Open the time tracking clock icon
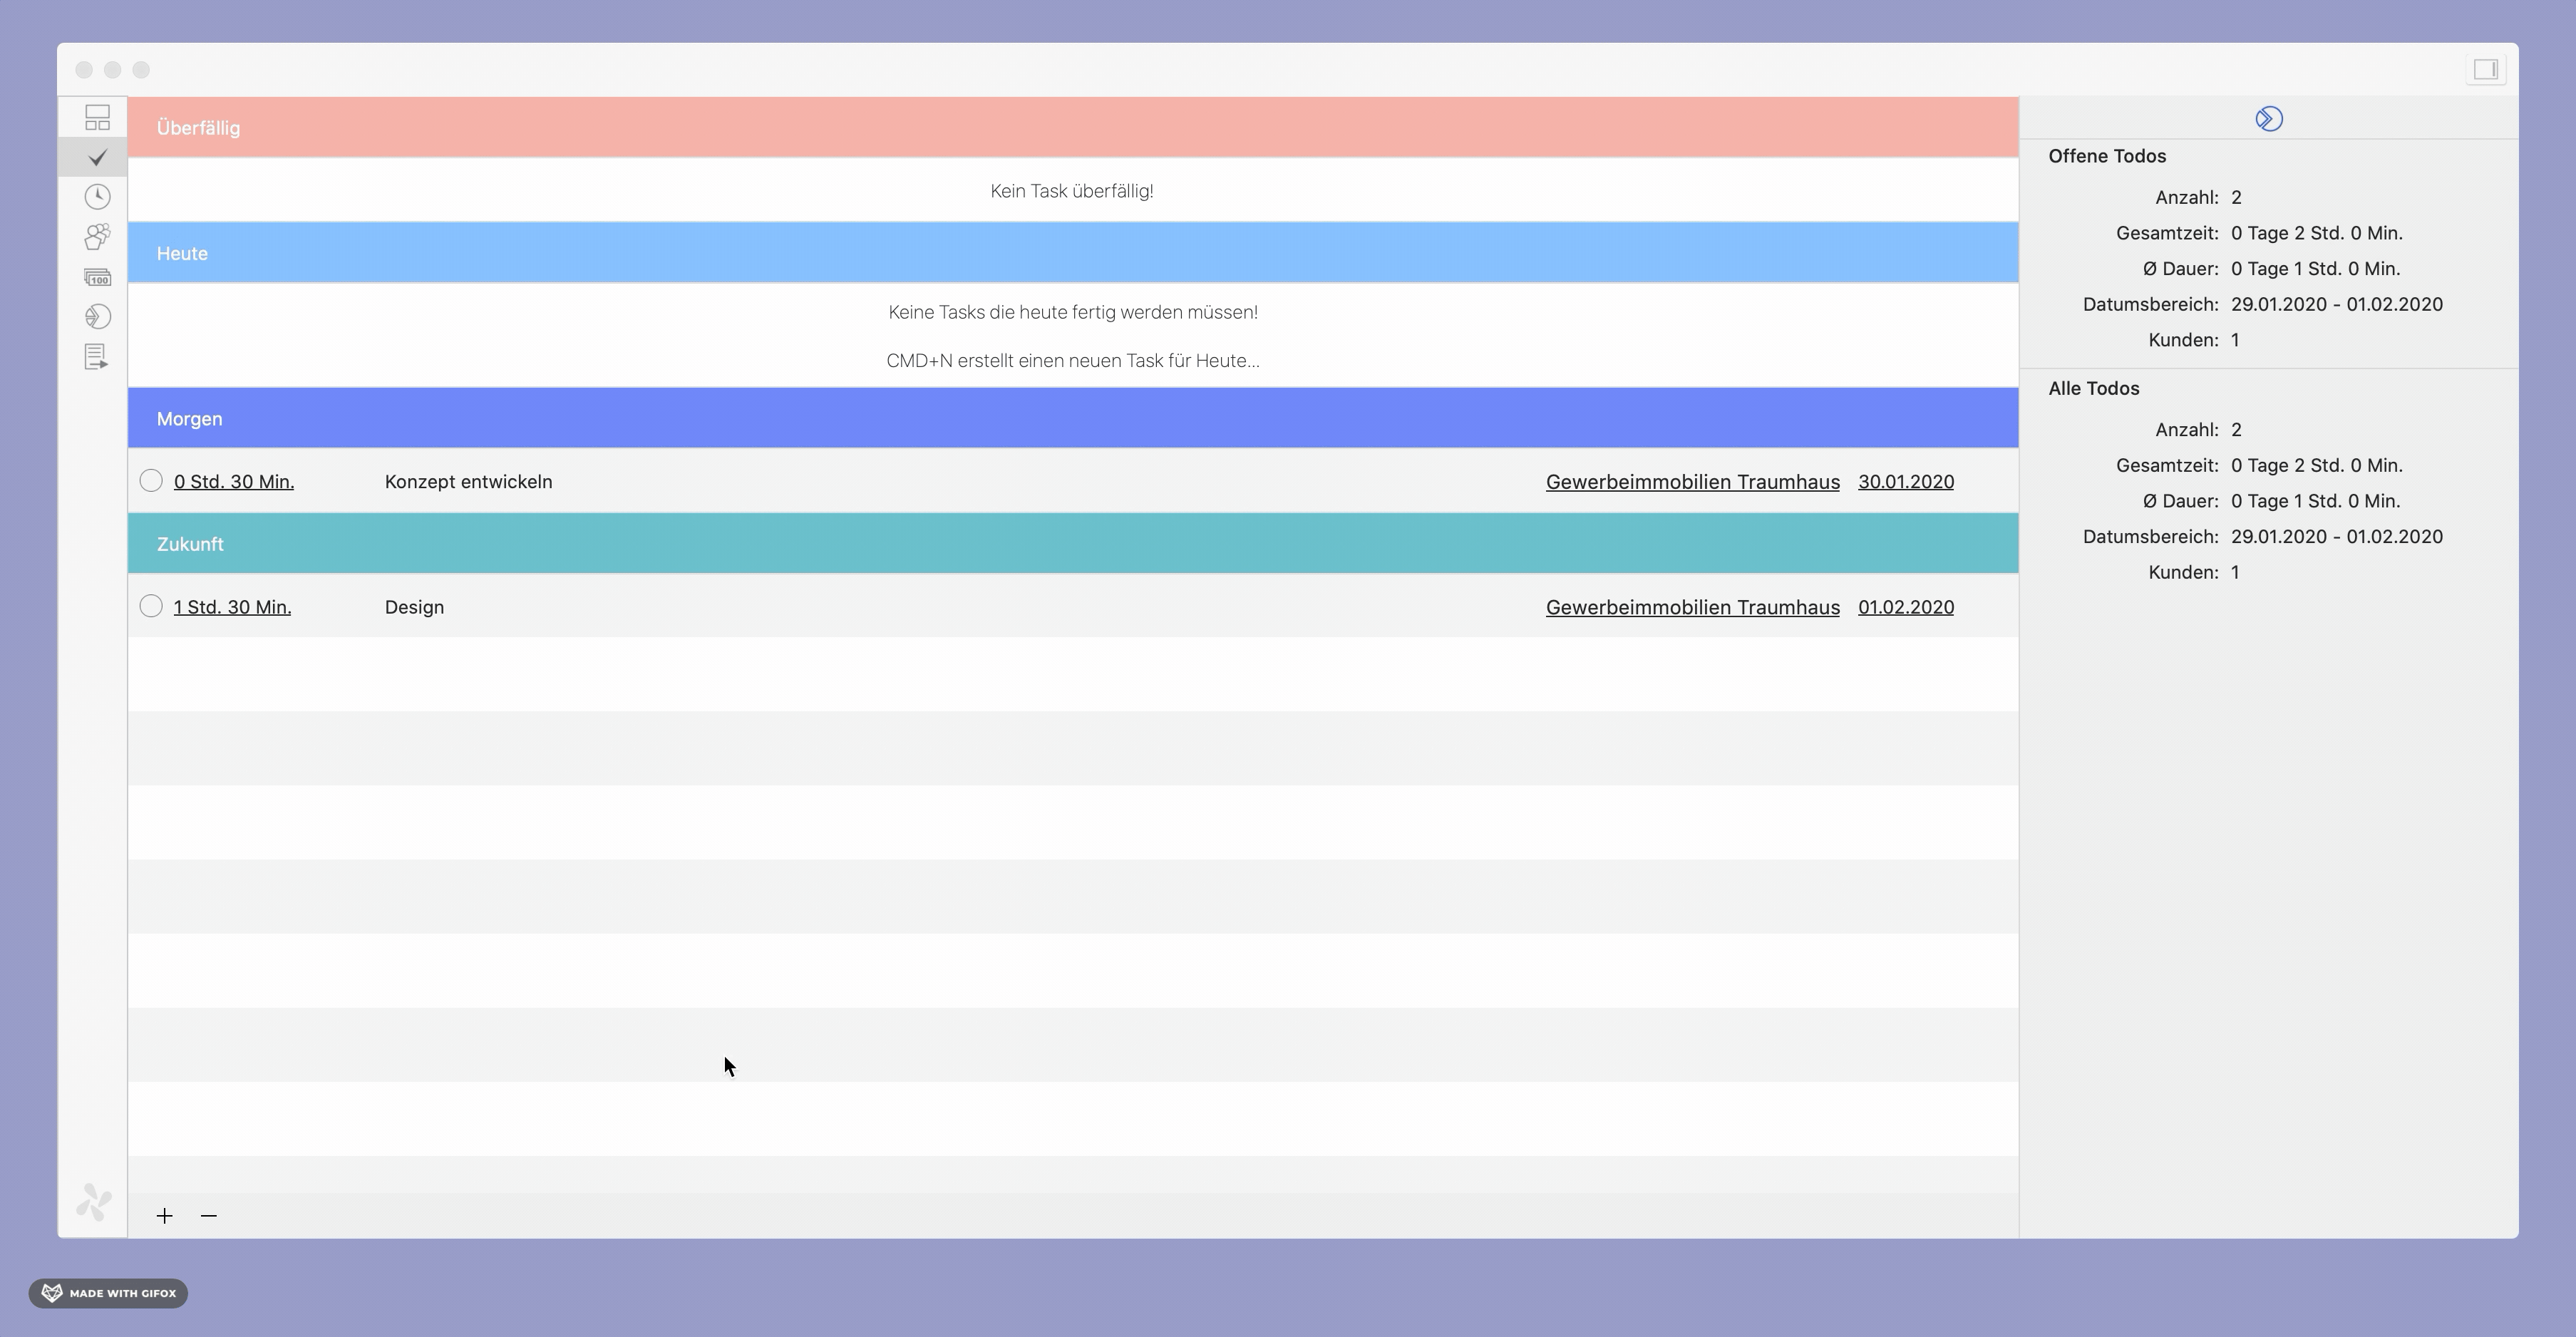The height and width of the screenshot is (1337, 2576). click(97, 197)
